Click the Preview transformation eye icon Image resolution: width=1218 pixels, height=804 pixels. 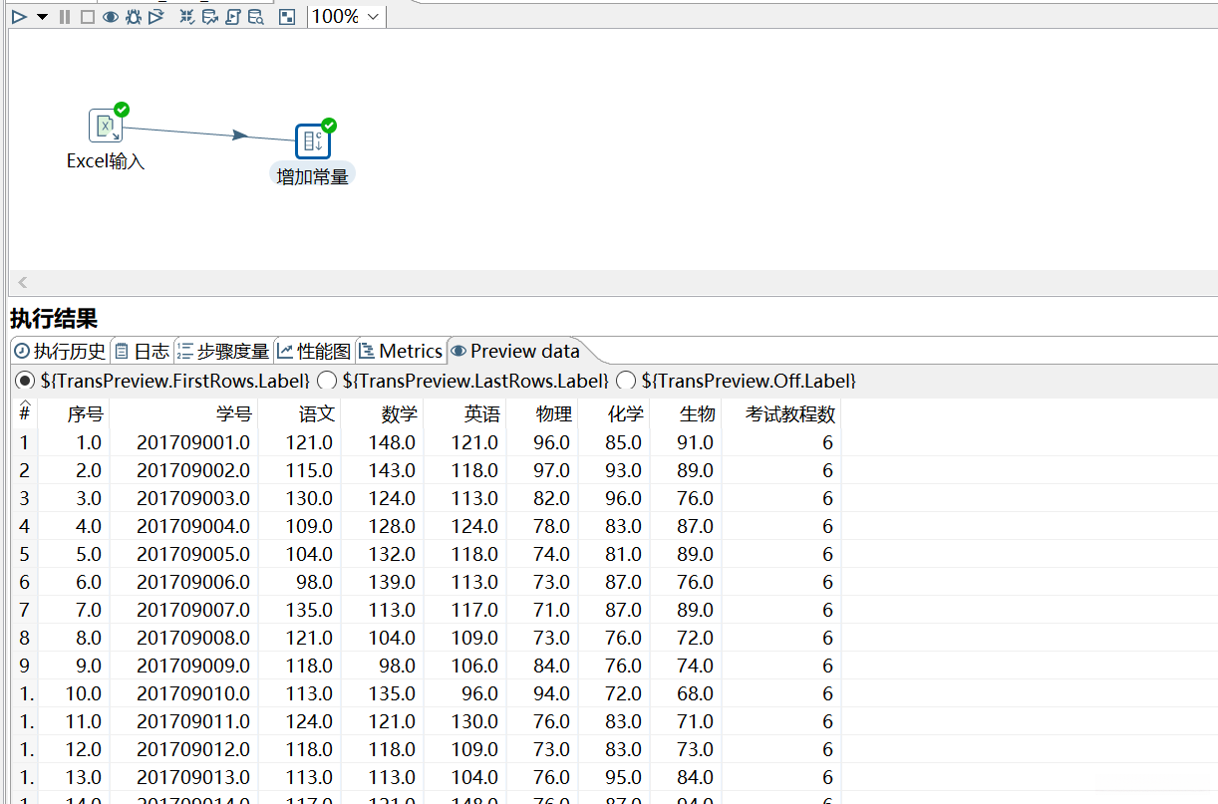[x=110, y=17]
